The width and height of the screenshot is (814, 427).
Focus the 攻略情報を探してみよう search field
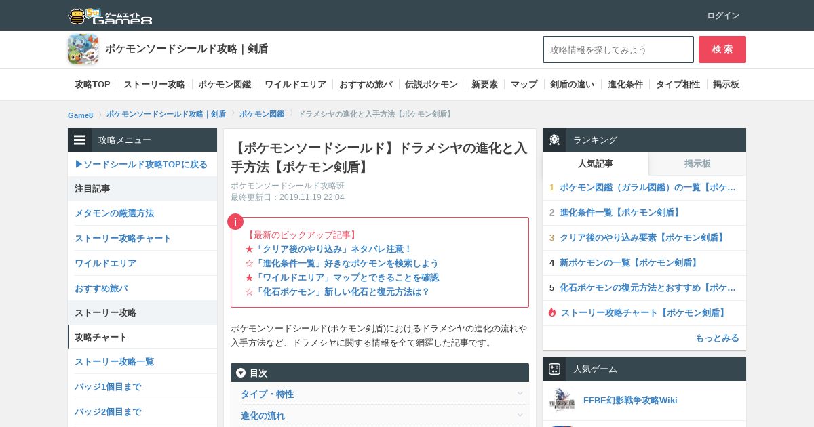coord(618,49)
